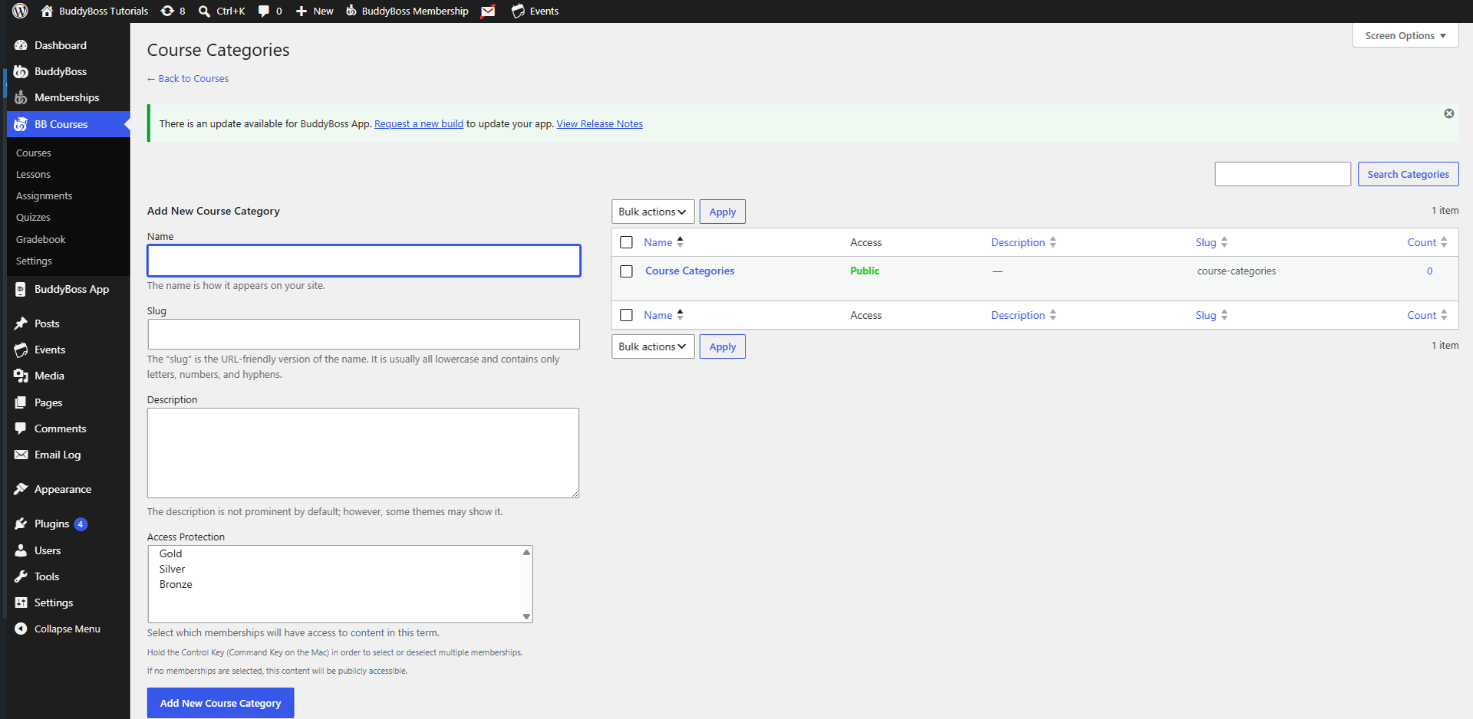Open the Posts pin icon
The height and width of the screenshot is (719, 1473).
[21, 323]
